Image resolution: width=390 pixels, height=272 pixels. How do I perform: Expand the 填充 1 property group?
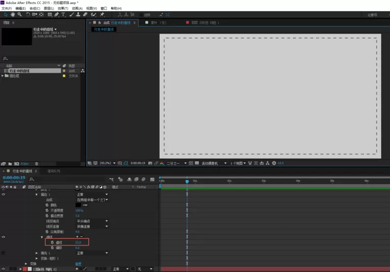click(37, 253)
